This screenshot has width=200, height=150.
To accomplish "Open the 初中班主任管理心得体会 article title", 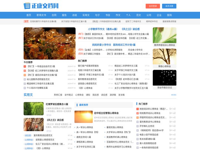I will coord(106,113).
